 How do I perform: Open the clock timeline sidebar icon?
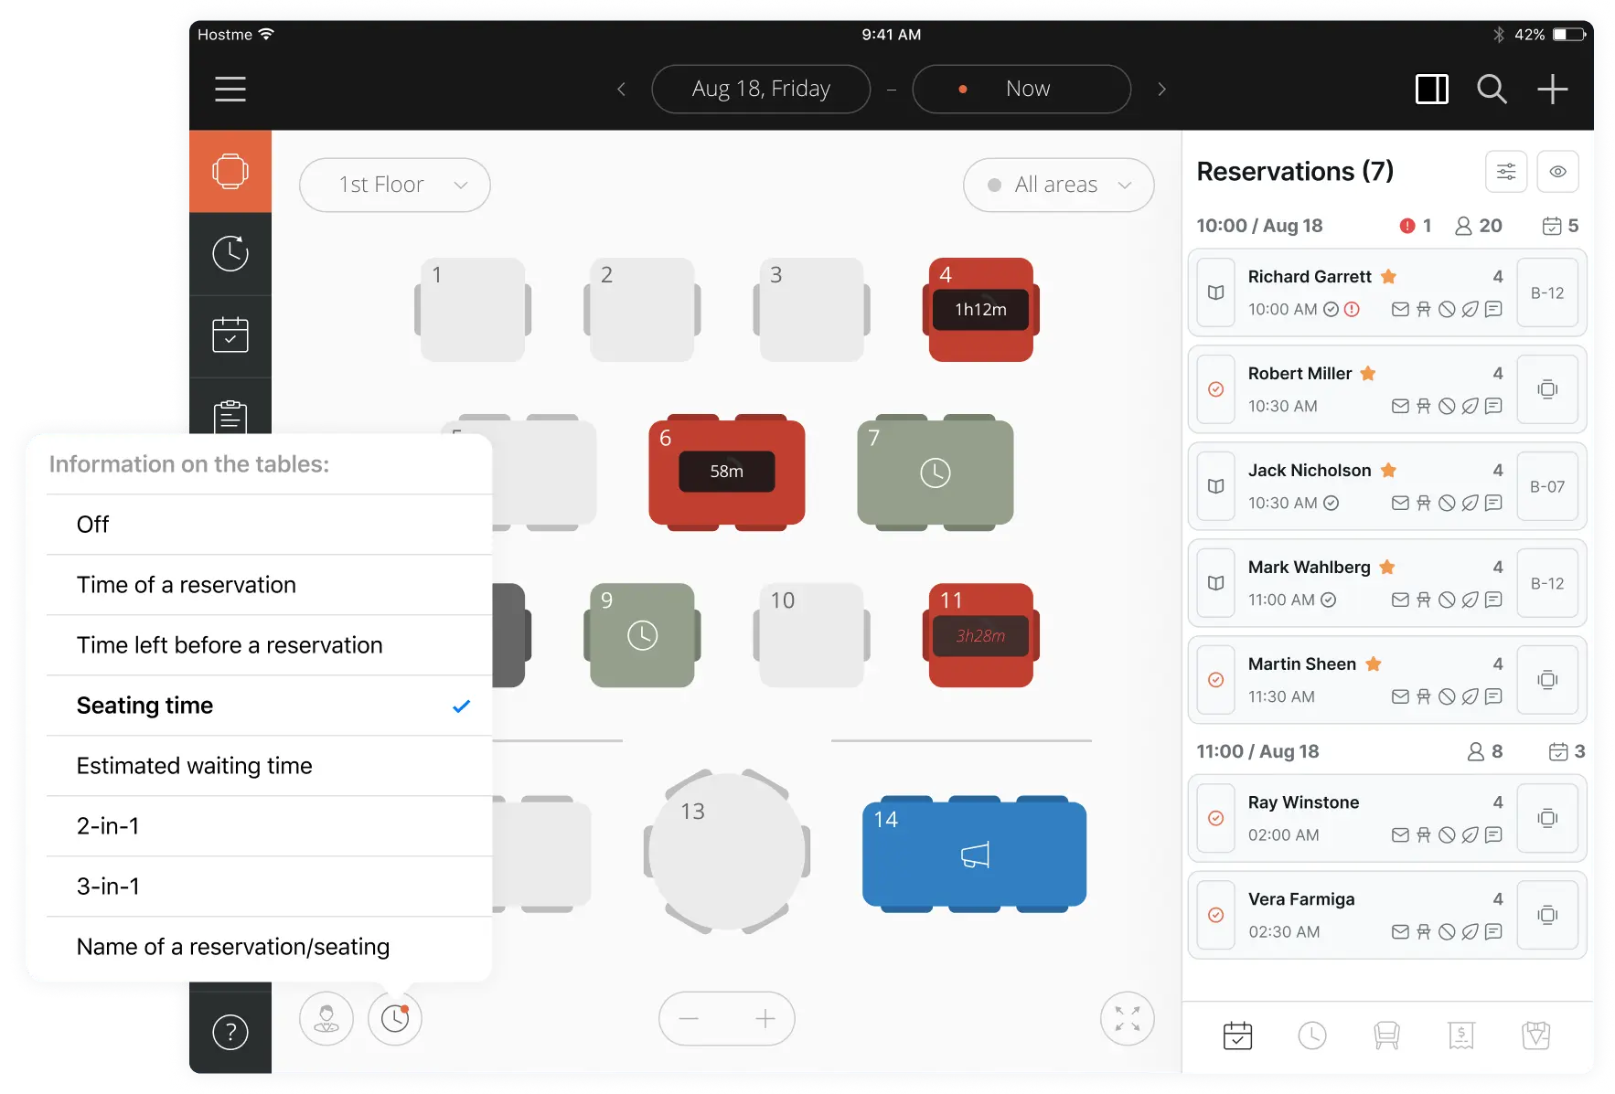coord(230,253)
